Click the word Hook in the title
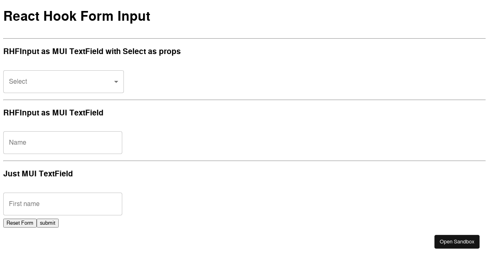This screenshot has width=489, height=256. [59, 16]
